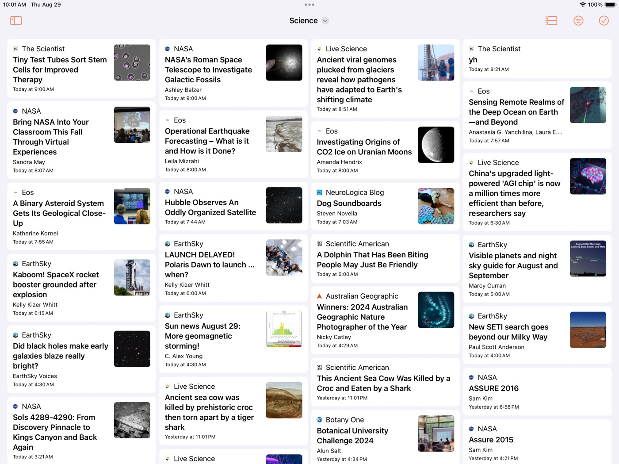This screenshot has width=619, height=464.
Task: Open 'LAUNCH DELAYED! Polaris Dawn' article
Action: click(x=233, y=268)
